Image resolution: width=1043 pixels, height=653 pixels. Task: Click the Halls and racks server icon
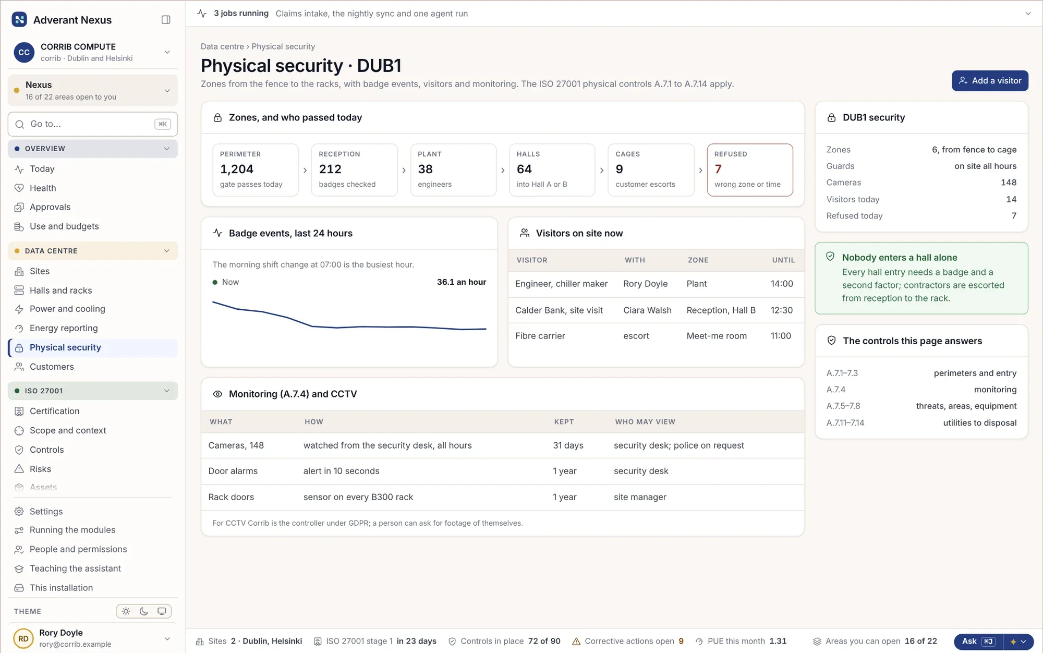tap(19, 291)
